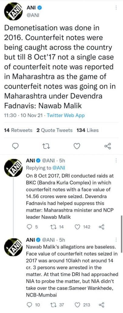The height and width of the screenshot is (313, 123).
Task: Reply to the Sameer Wankhede statement tweet
Action: tap(29, 305)
